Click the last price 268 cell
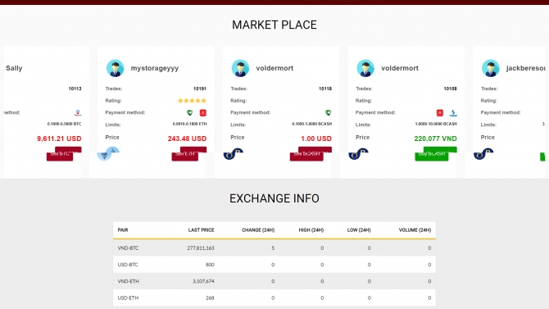The width and height of the screenshot is (549, 309). coord(210,298)
